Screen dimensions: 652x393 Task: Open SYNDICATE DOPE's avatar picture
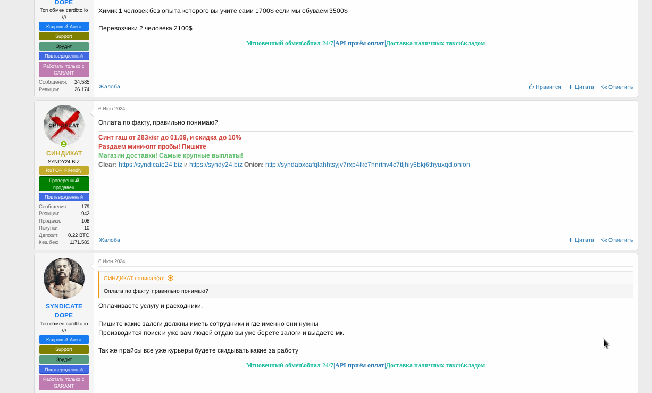point(64,278)
